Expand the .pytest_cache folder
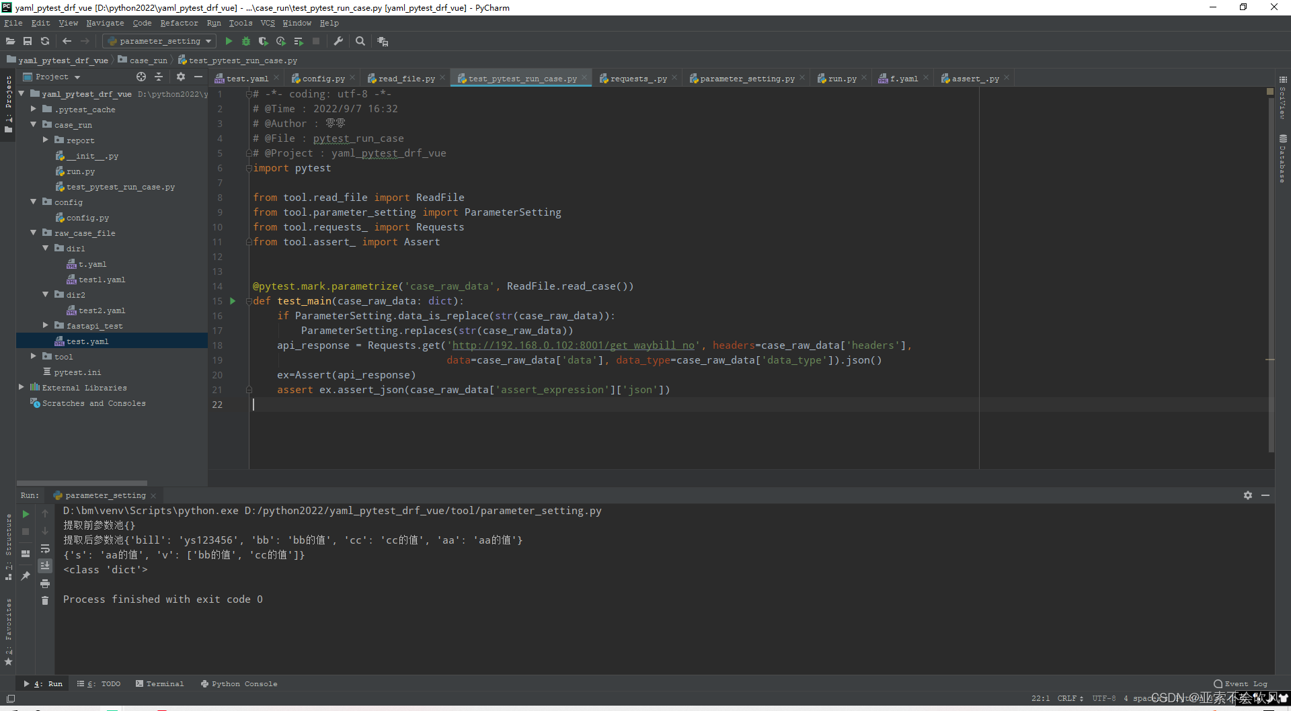Image resolution: width=1291 pixels, height=711 pixels. [34, 109]
